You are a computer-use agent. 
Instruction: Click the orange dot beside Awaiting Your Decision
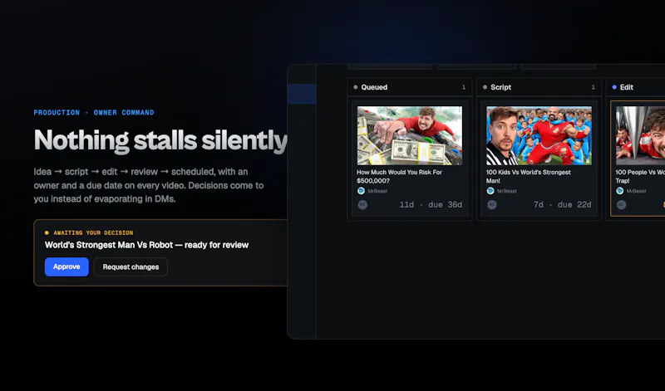[47, 232]
